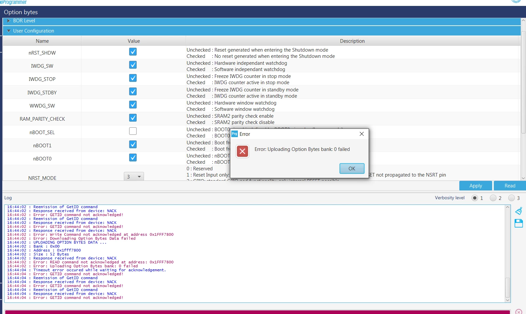Click the Log panel label
Viewport: 526px width, 314px height.
click(8, 198)
